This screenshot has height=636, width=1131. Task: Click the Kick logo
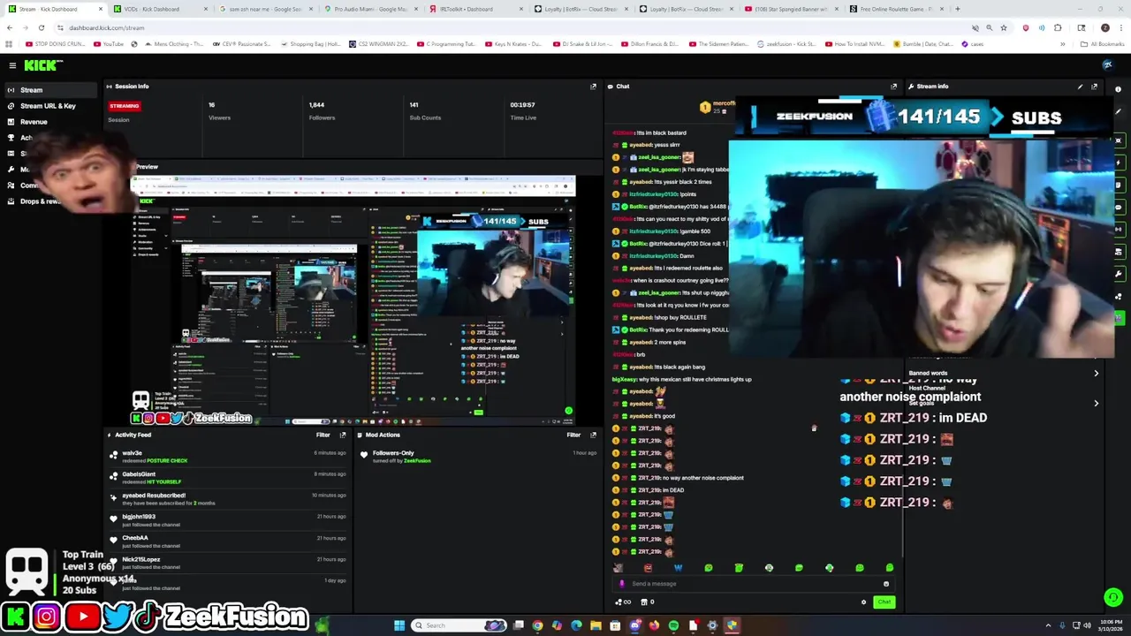pyautogui.click(x=42, y=65)
